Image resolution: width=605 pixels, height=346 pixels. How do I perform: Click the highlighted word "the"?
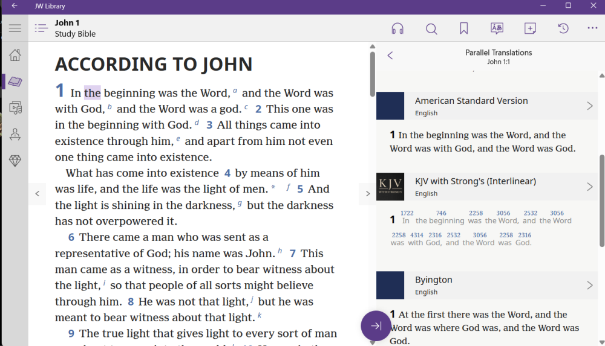pos(93,93)
